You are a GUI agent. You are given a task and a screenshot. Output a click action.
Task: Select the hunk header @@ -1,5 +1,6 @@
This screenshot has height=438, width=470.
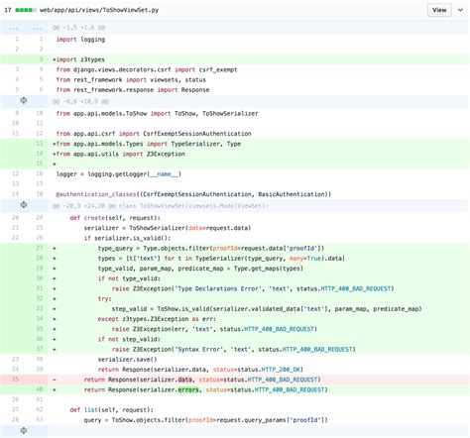click(x=78, y=28)
